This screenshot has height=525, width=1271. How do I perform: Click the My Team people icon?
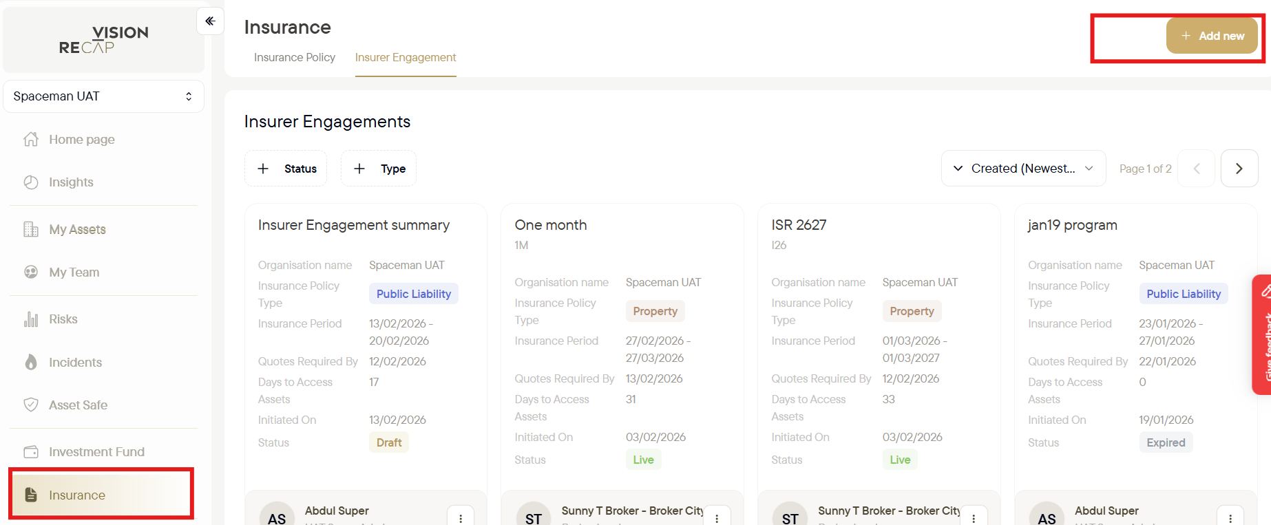(x=31, y=272)
